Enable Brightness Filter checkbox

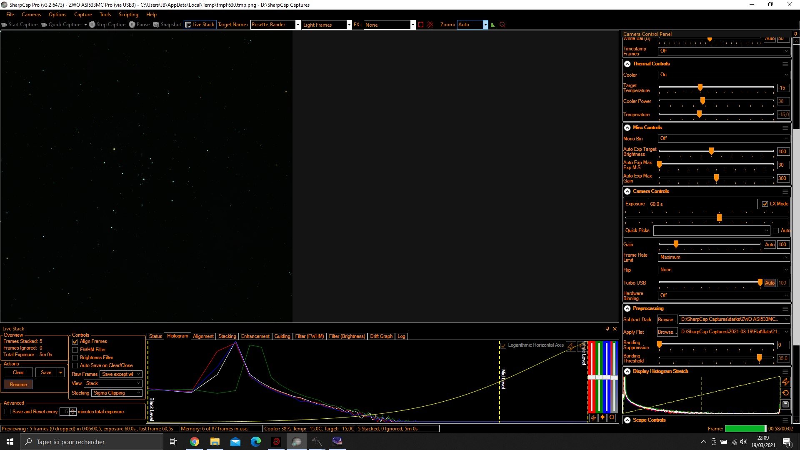click(x=75, y=357)
